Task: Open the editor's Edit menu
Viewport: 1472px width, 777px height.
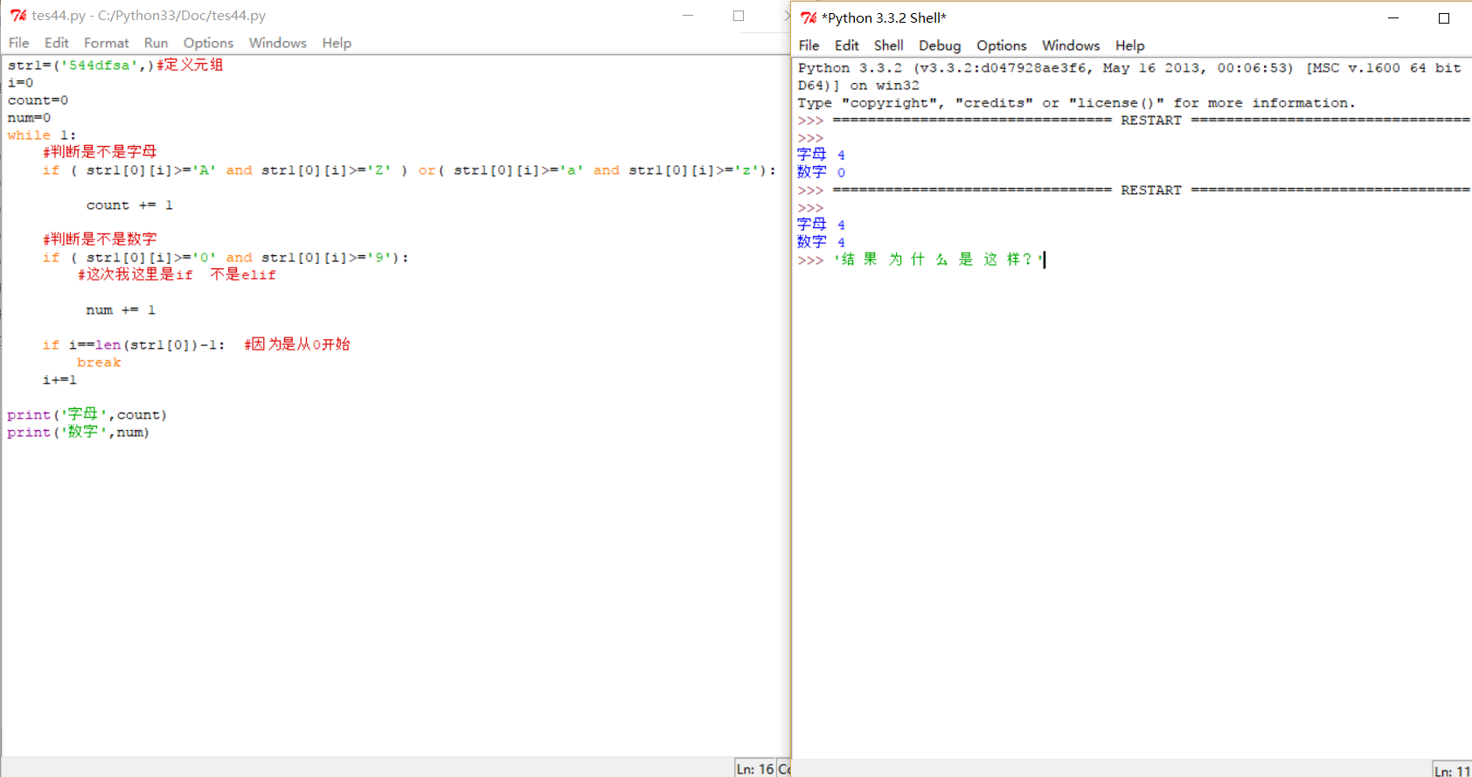Action: point(56,43)
